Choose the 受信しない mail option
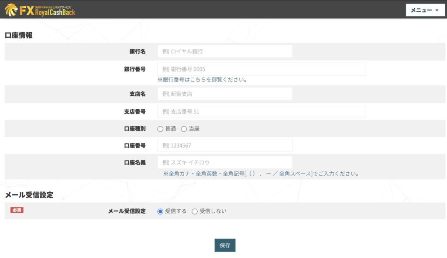The height and width of the screenshot is (258, 447). 194,211
